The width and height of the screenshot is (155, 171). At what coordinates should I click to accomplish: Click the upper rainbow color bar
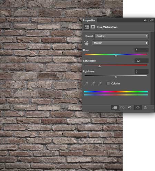(x=116, y=92)
